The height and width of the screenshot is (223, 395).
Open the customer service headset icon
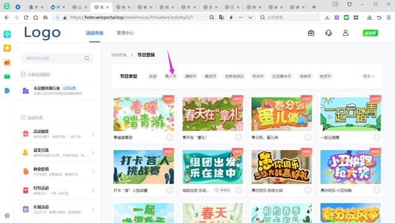[328, 33]
